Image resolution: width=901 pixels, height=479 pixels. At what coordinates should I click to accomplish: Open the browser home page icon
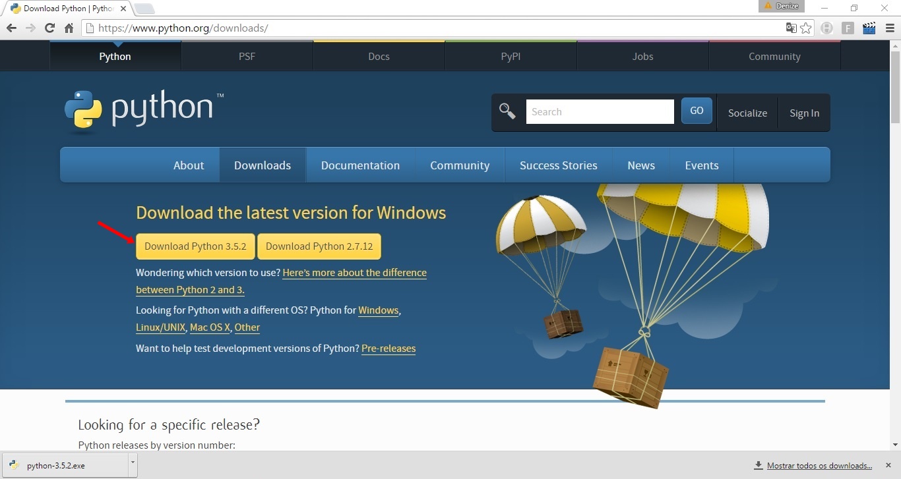click(x=69, y=28)
